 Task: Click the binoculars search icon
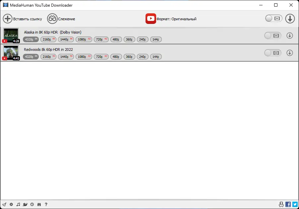(x=39, y=204)
